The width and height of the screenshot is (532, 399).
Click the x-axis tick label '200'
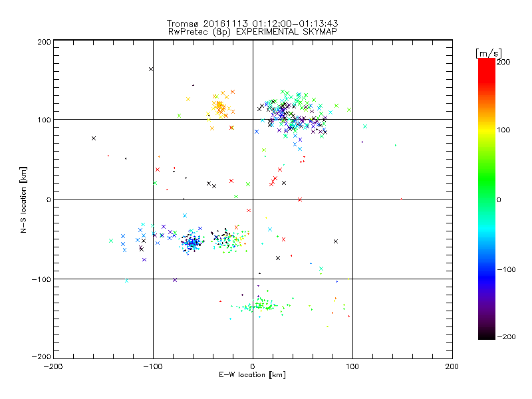click(452, 366)
